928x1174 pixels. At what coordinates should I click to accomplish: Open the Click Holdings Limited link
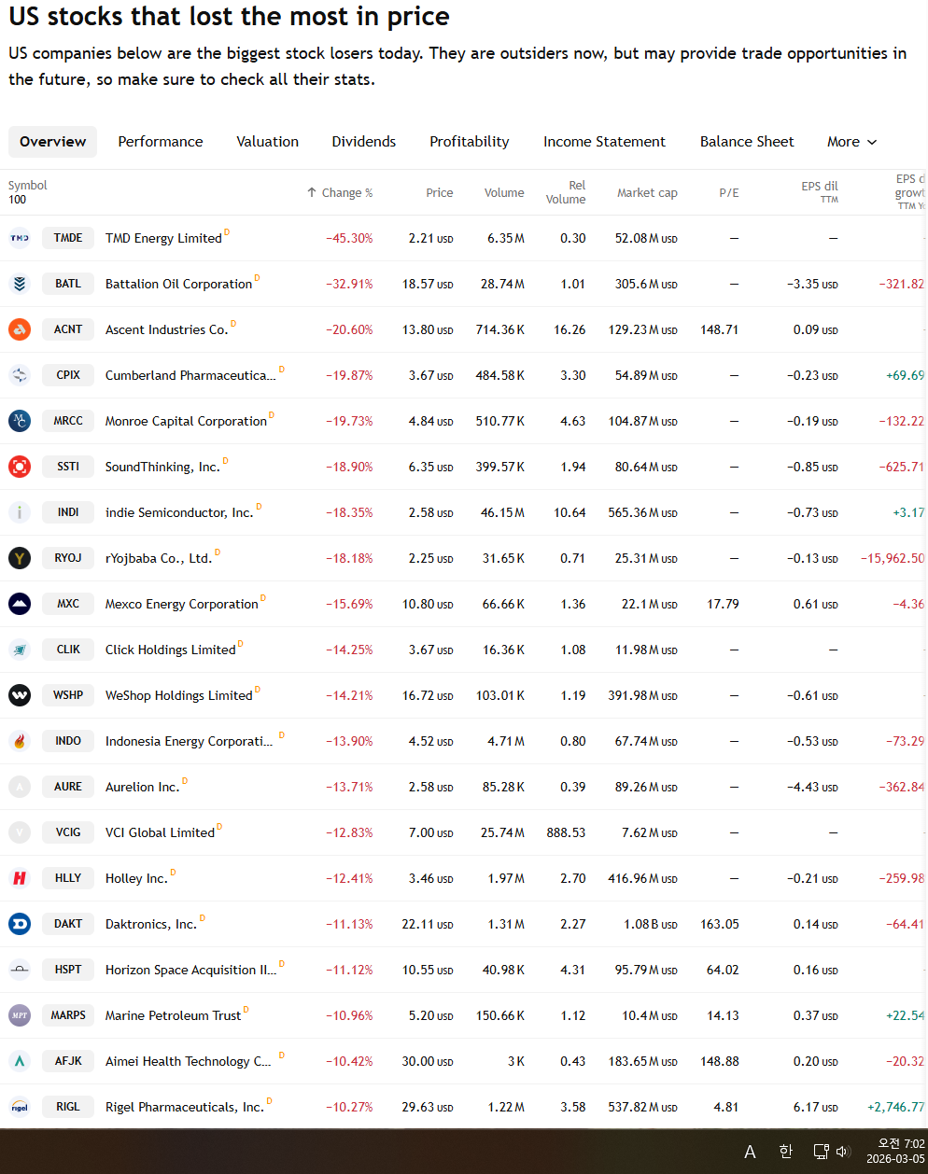(x=171, y=650)
